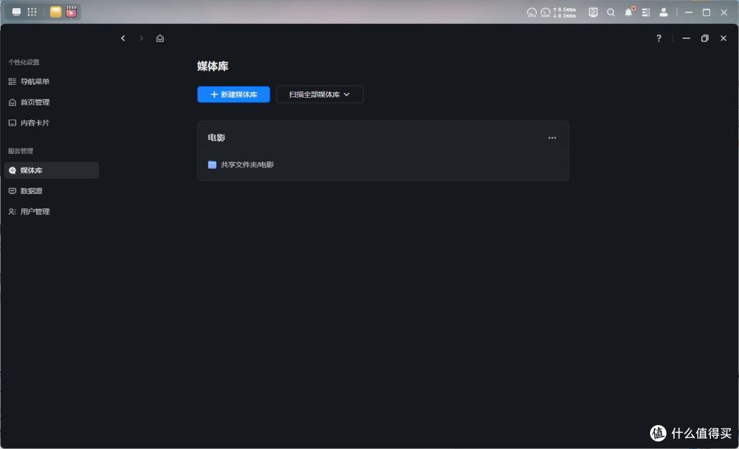Screen dimensions: 739x449
Task: Check the CPU usage gauge icon
Action: tap(532, 13)
